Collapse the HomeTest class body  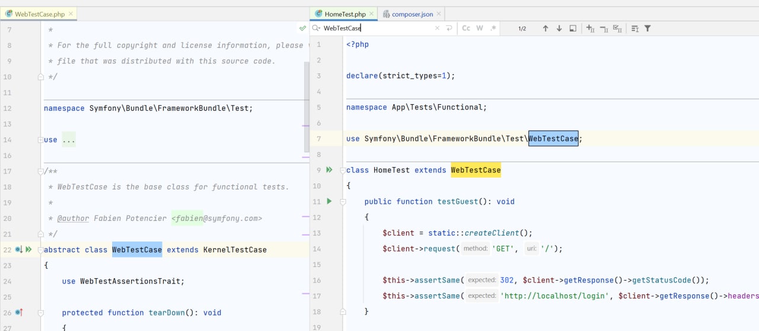coord(342,171)
